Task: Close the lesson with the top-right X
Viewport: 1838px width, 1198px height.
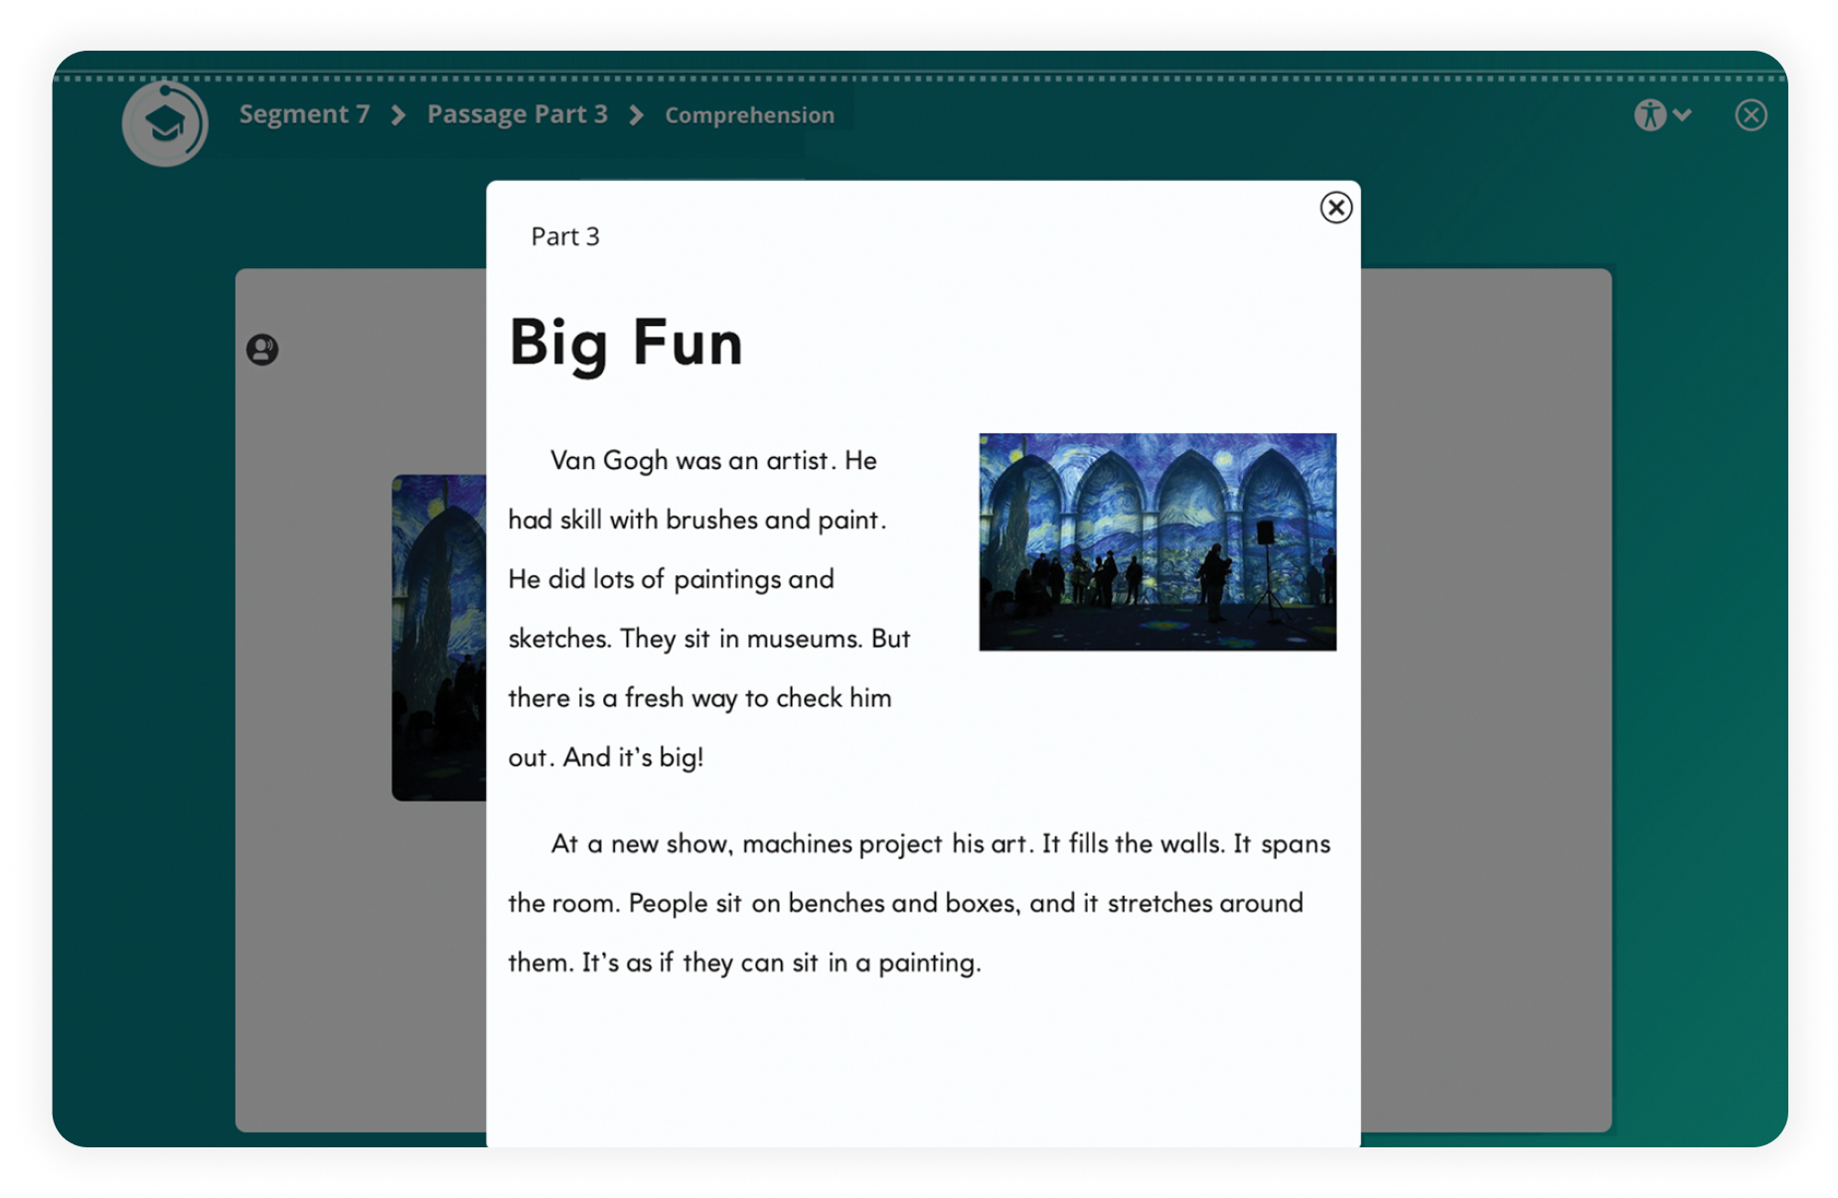Action: tap(1751, 115)
